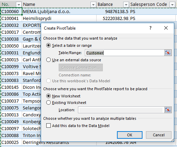Viewport: 177px width, 147px height.
Task: Select cell C100017
Action: [11, 32]
